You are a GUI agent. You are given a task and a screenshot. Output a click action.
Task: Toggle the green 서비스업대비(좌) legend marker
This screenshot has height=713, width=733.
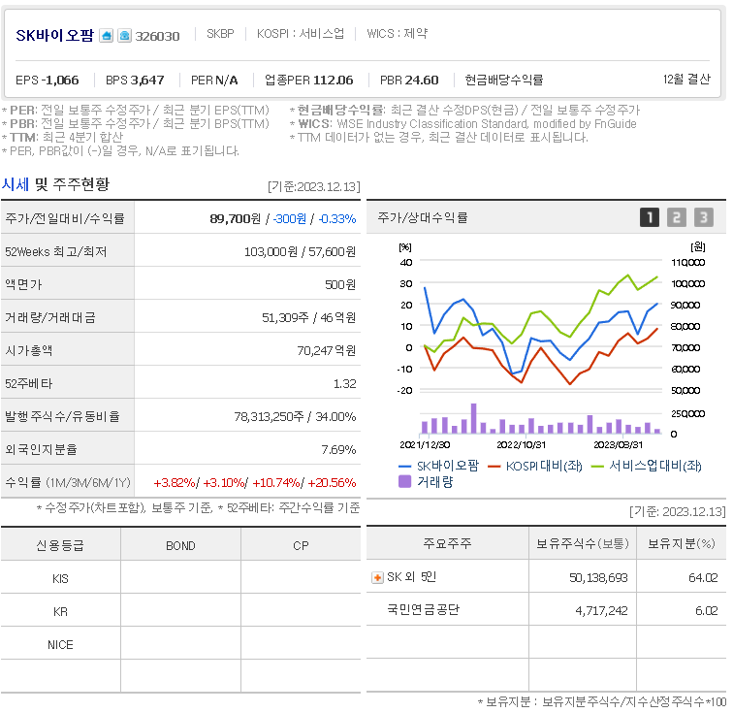(x=598, y=466)
